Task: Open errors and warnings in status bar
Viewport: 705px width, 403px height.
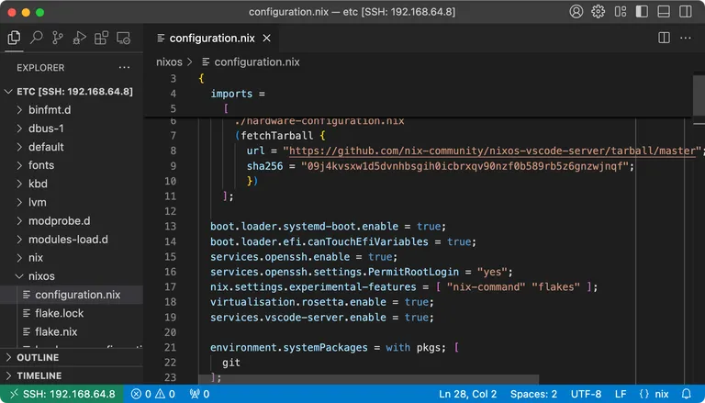Action: pyautogui.click(x=153, y=394)
